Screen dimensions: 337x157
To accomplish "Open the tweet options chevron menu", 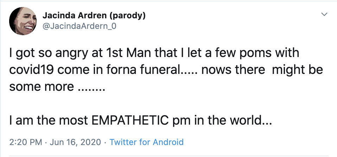I will 324,14.
